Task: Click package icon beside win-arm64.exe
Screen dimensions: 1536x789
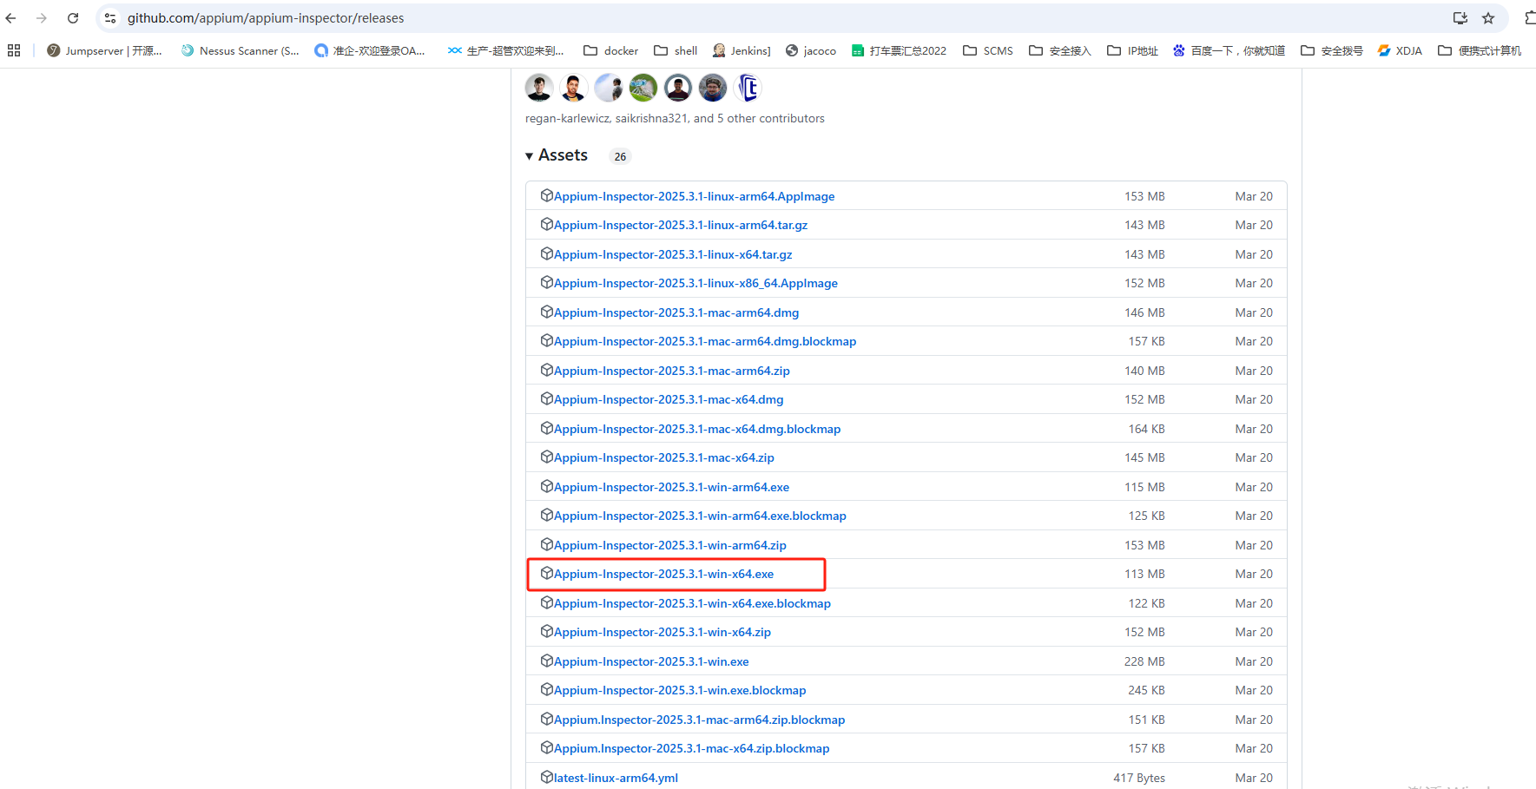Action: tap(547, 486)
